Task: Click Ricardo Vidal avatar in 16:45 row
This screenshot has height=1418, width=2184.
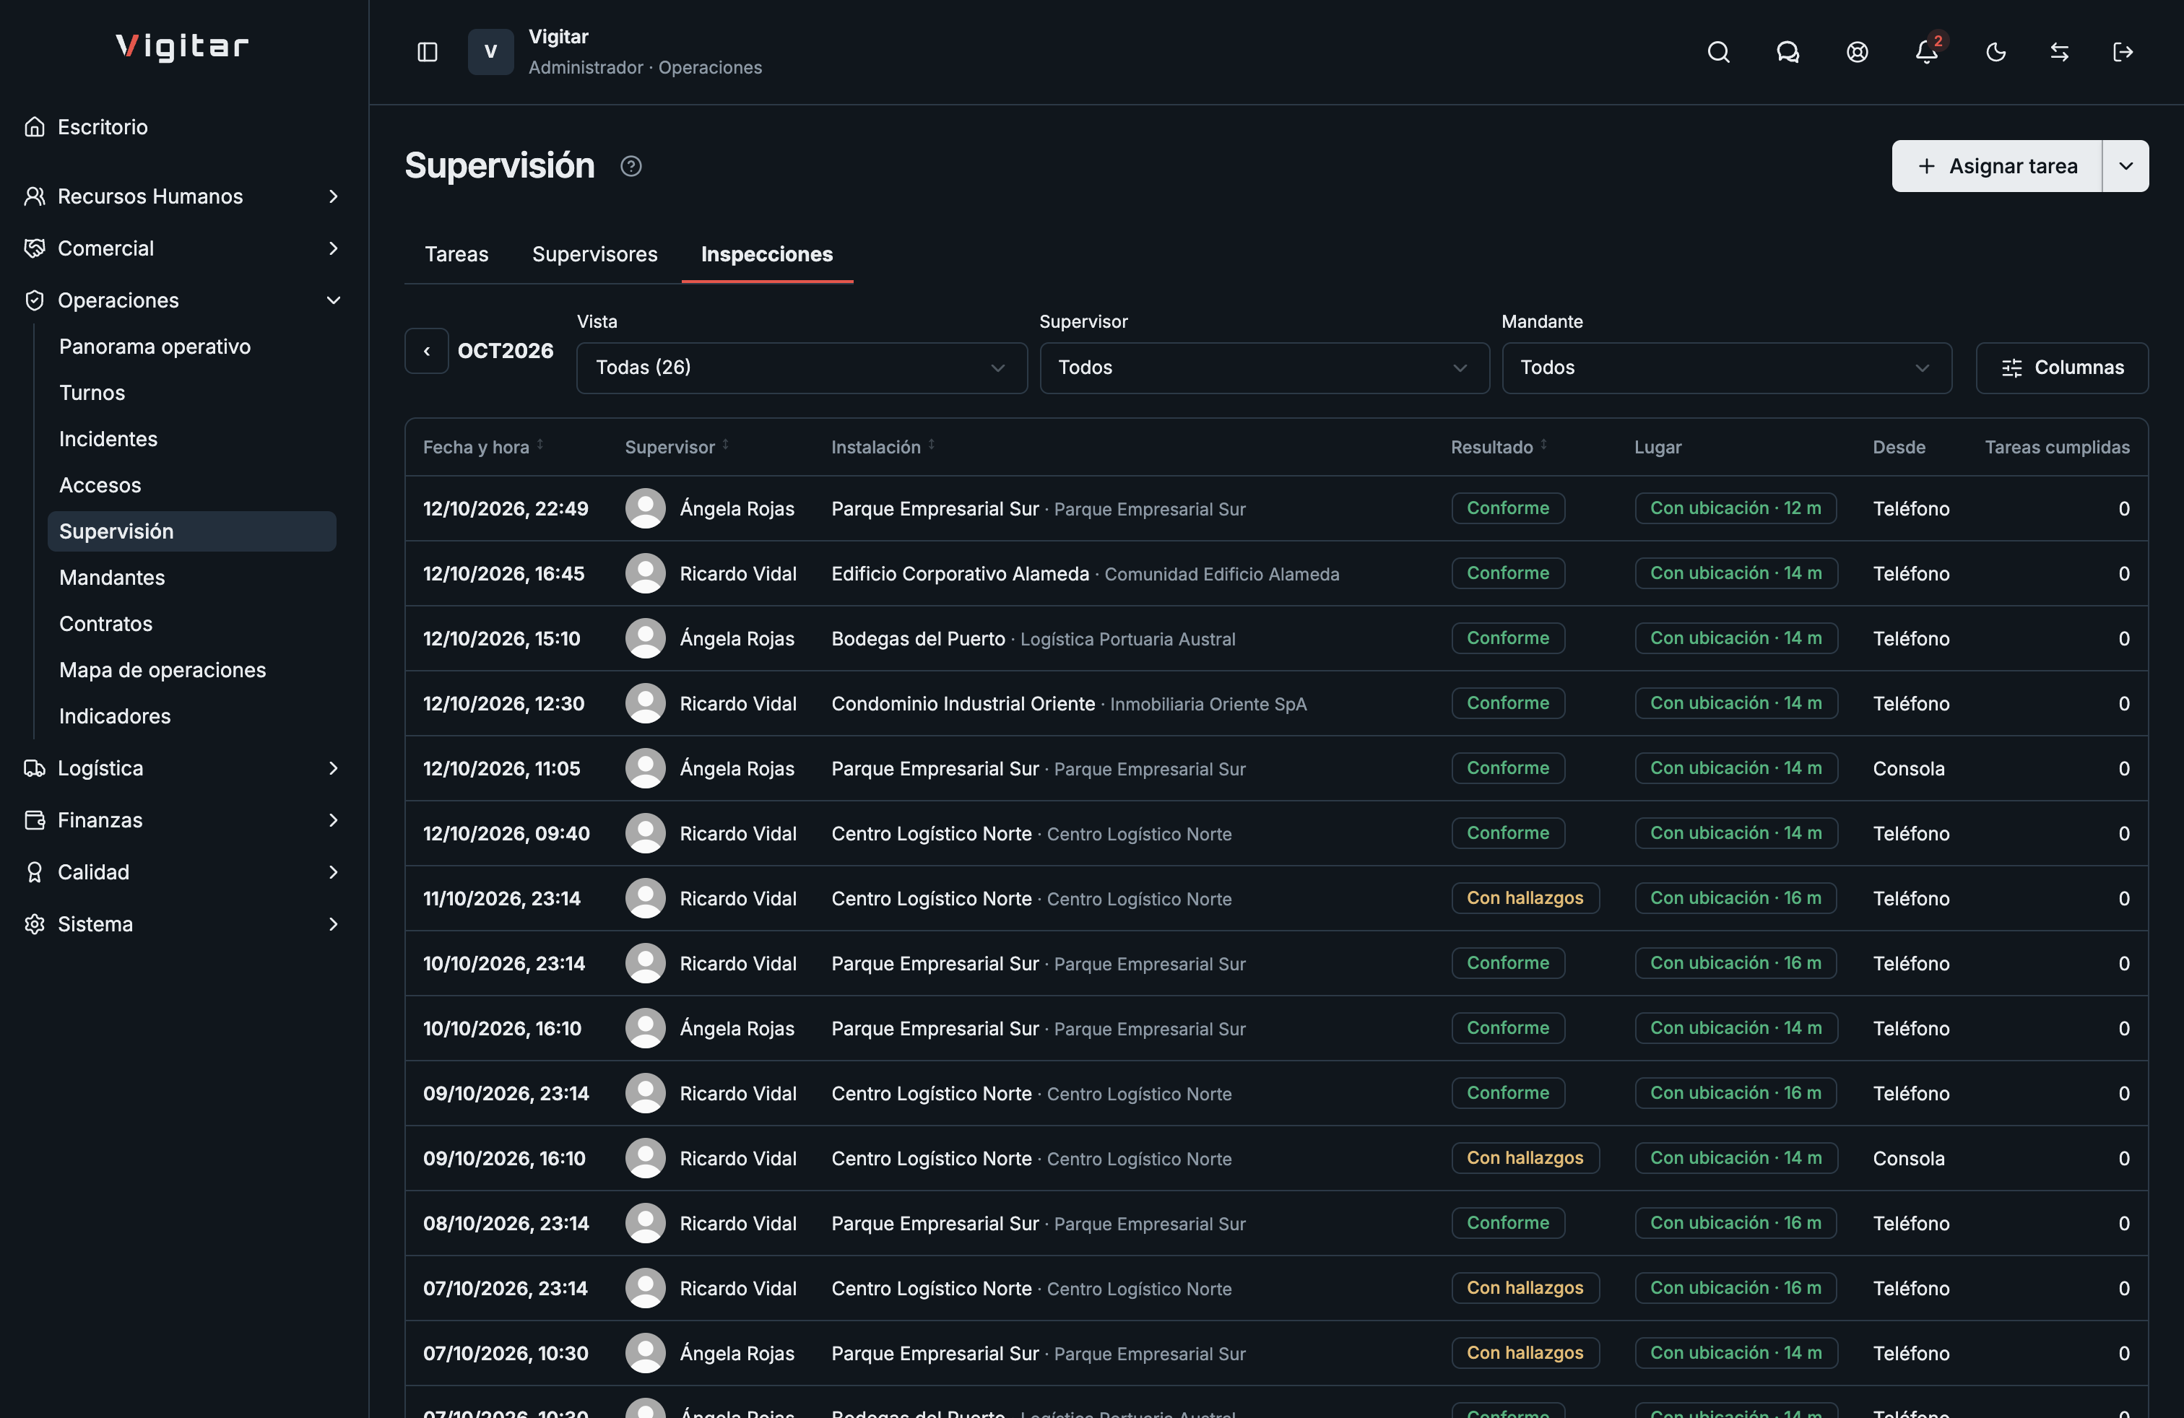Action: point(645,573)
